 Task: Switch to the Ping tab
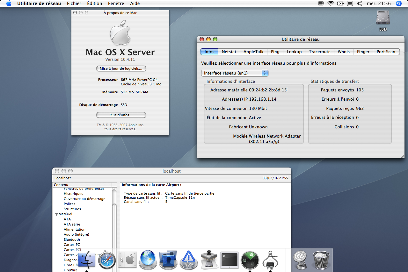(275, 52)
